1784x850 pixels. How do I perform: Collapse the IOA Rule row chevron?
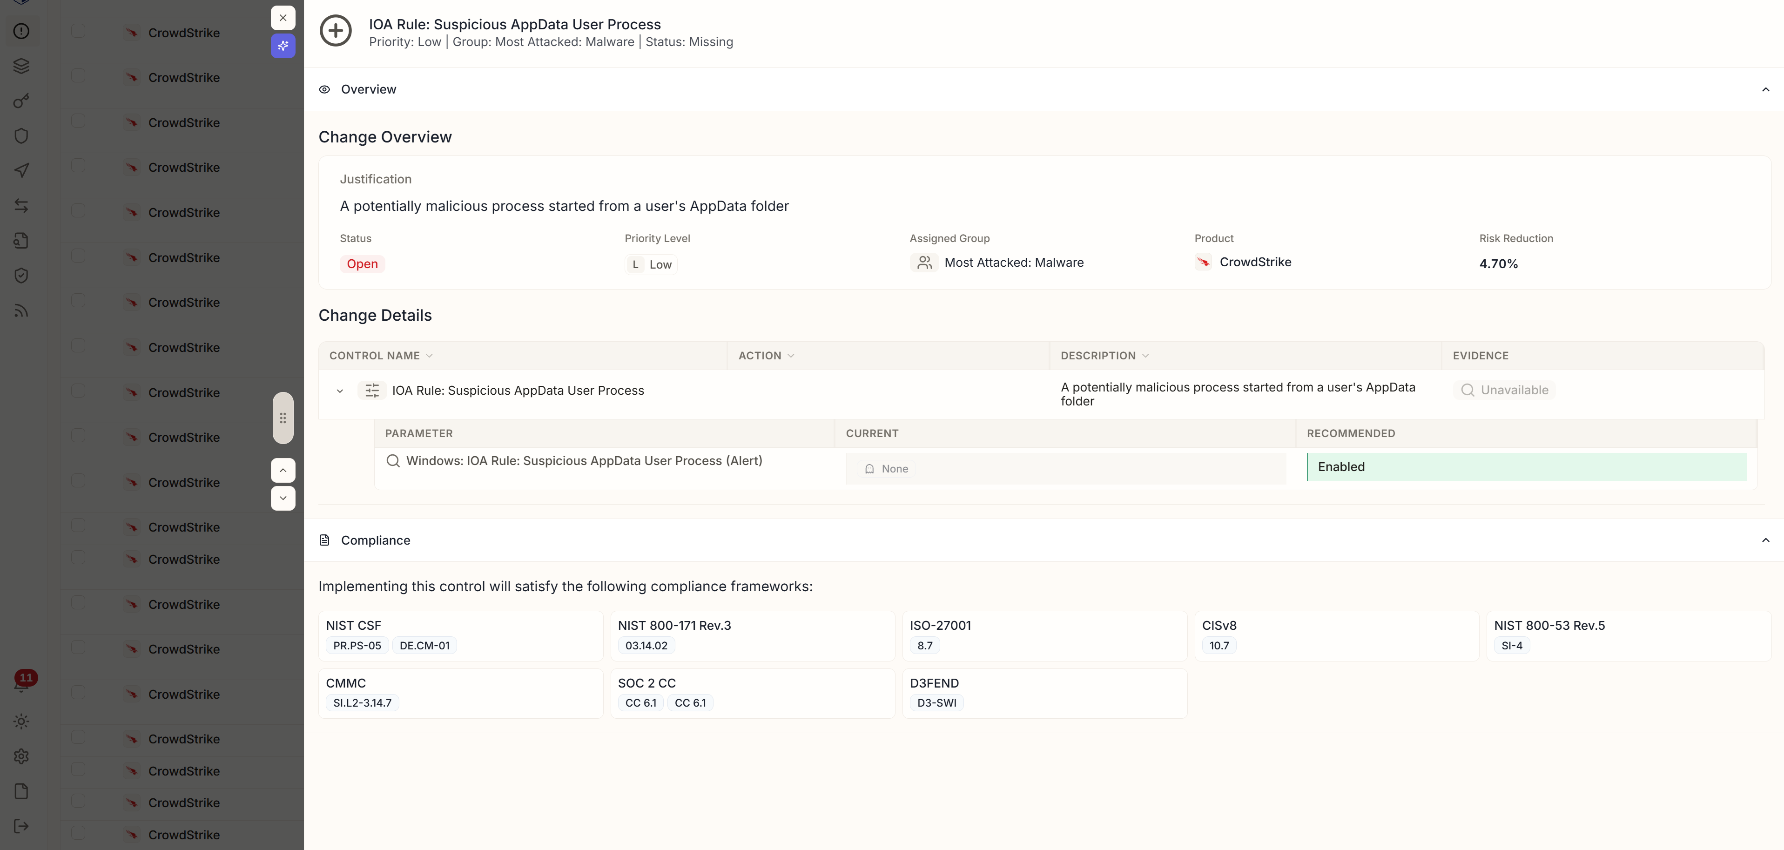(x=340, y=391)
